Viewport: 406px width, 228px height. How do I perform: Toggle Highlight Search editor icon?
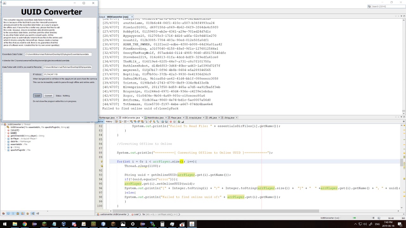coord(142,122)
